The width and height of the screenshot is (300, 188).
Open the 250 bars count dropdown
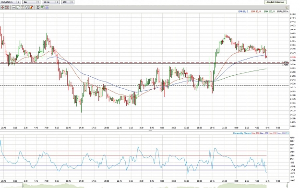tap(68, 2)
